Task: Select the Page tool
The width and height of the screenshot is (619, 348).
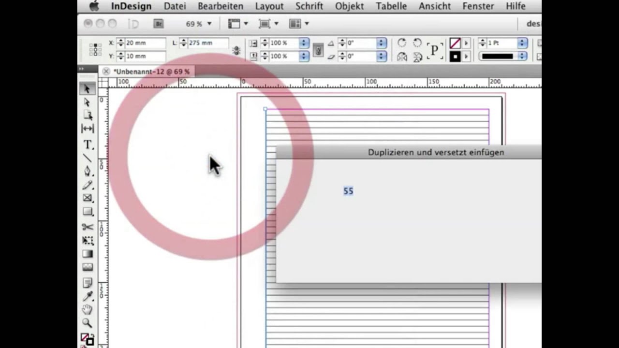Action: (x=88, y=115)
